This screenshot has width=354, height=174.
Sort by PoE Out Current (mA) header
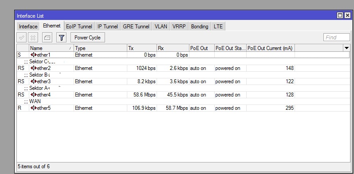click(271, 48)
